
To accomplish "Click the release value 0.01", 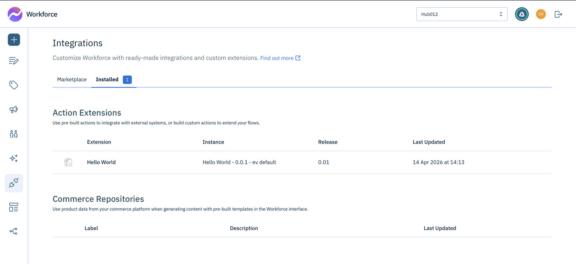I will pos(324,162).
